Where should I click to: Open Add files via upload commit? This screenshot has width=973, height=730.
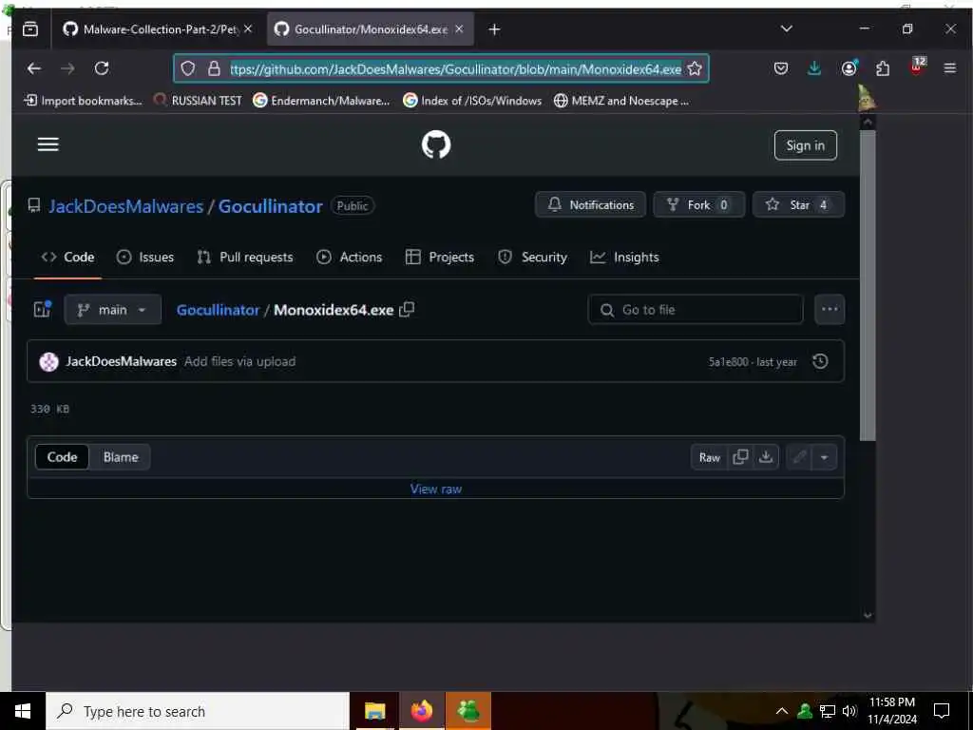239,361
